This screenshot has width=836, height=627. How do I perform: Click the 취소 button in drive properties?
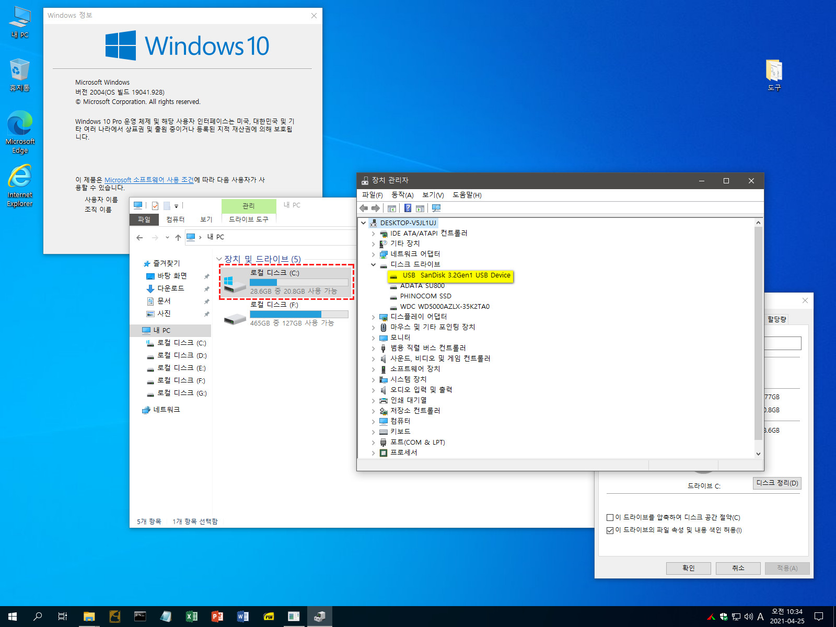tap(738, 568)
